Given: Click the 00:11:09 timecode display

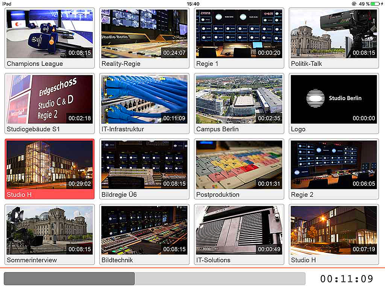Looking at the screenshot, I should [346, 279].
